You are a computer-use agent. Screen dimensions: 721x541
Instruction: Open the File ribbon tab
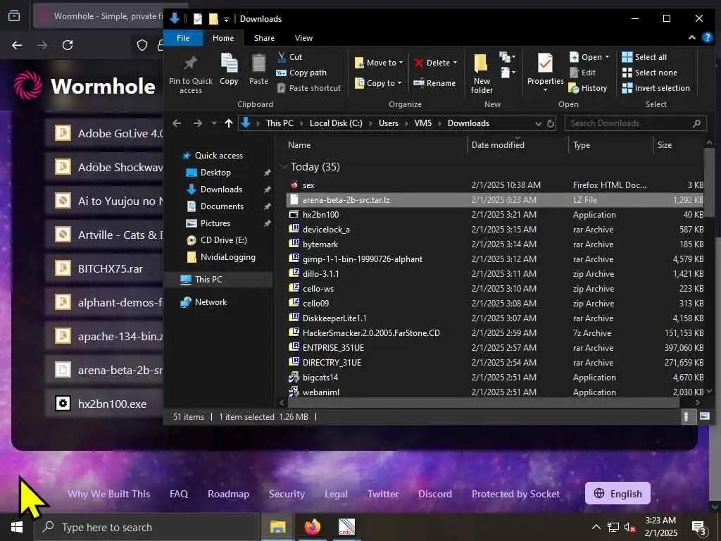point(183,38)
